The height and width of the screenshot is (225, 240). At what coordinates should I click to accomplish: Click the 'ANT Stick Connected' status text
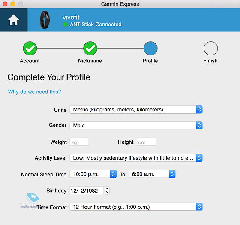(x=96, y=25)
